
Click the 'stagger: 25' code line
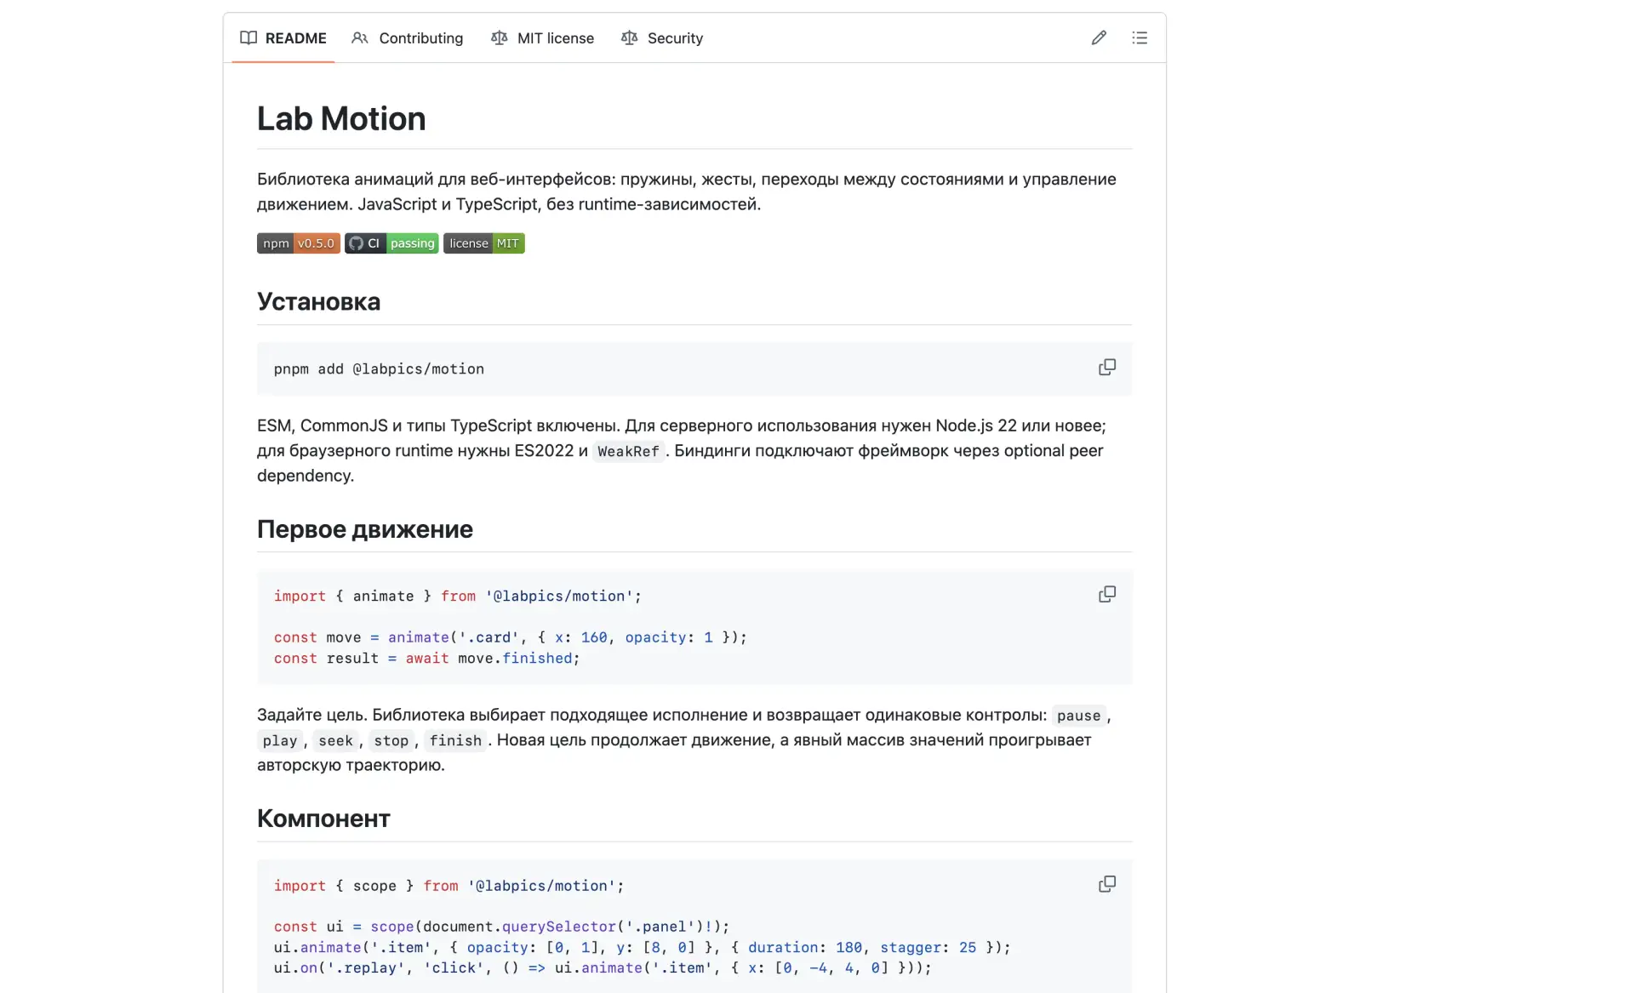click(x=642, y=947)
